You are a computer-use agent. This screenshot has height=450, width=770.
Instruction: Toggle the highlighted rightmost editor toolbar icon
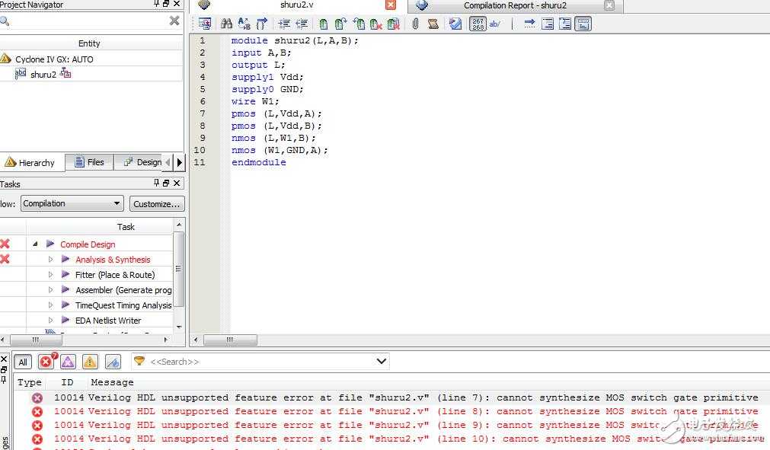point(583,24)
